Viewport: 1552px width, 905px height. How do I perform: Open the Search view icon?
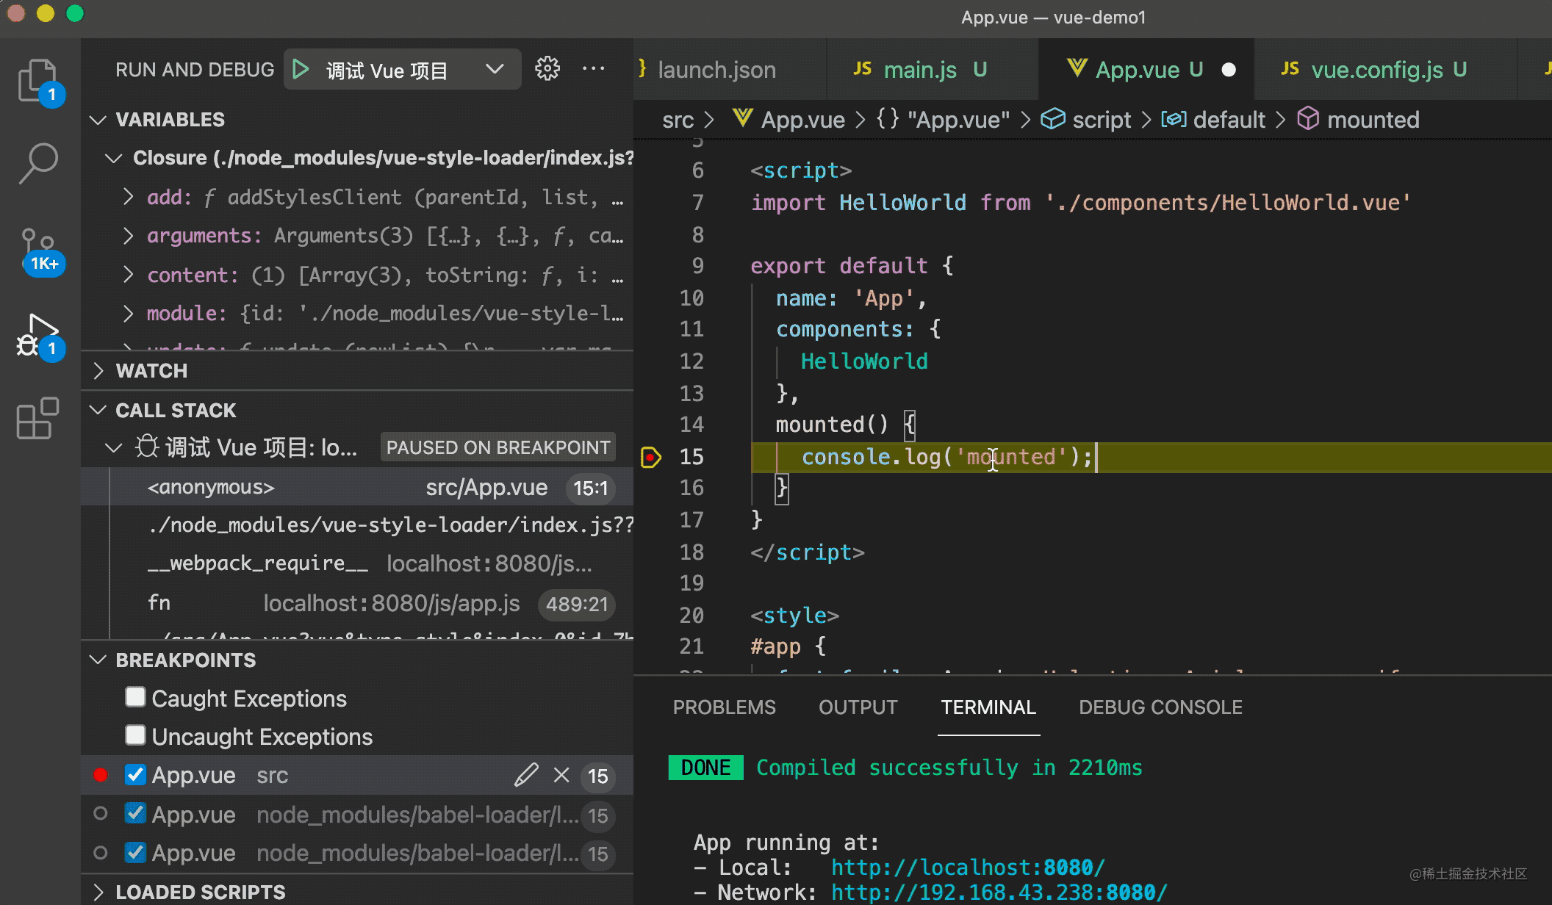click(x=37, y=163)
